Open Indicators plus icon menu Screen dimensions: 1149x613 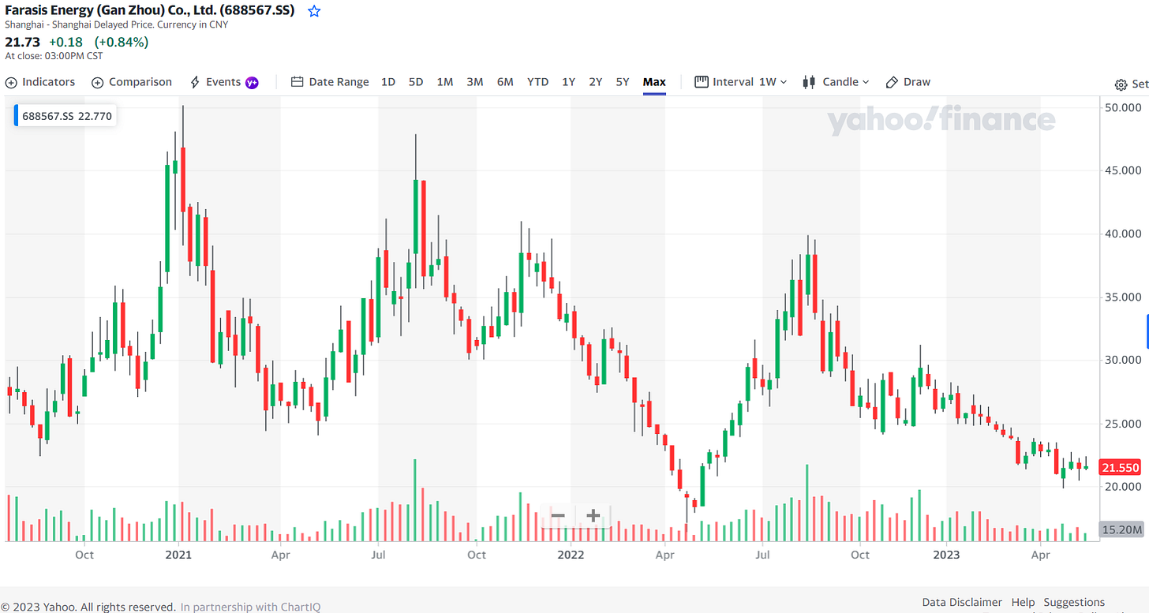tap(10, 83)
